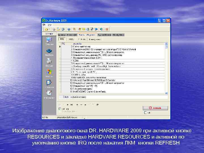Viewport: 204px width, 153px height.
Task: Maximize the Dr. Hardware 2009 window
Action: tap(164, 20)
